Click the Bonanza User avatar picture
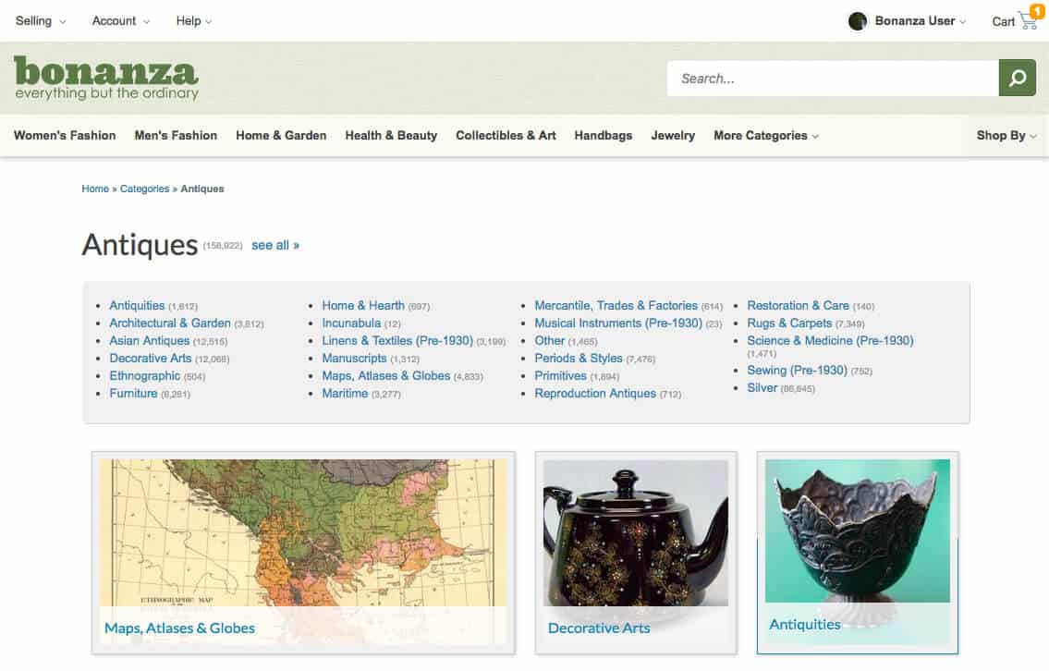Viewport: 1049px width, 671px height. tap(857, 21)
